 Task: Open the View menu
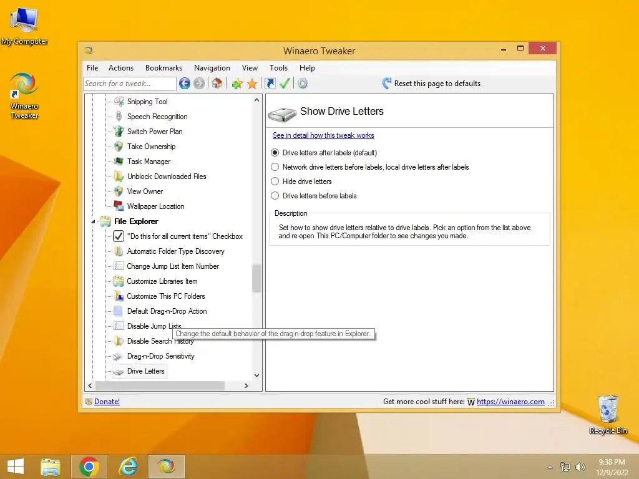coord(250,68)
